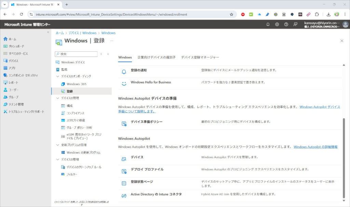350x207 pixels.
Task: Switch to 企業向けデバイスの識別子 tab
Action: click(x=157, y=57)
